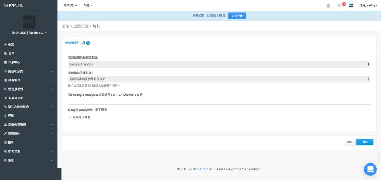381x180 pixels.
Task: Click the Google Analytics tracking ID field
Action: [219, 101]
